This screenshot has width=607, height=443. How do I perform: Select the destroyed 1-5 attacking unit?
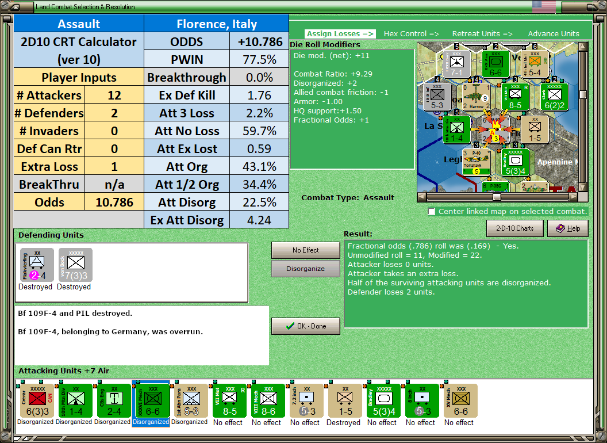click(x=344, y=401)
